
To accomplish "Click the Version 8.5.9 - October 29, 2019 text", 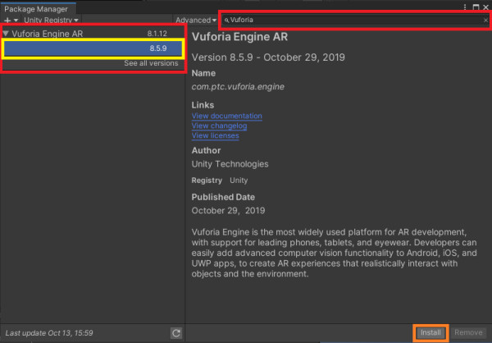I will 268,57.
